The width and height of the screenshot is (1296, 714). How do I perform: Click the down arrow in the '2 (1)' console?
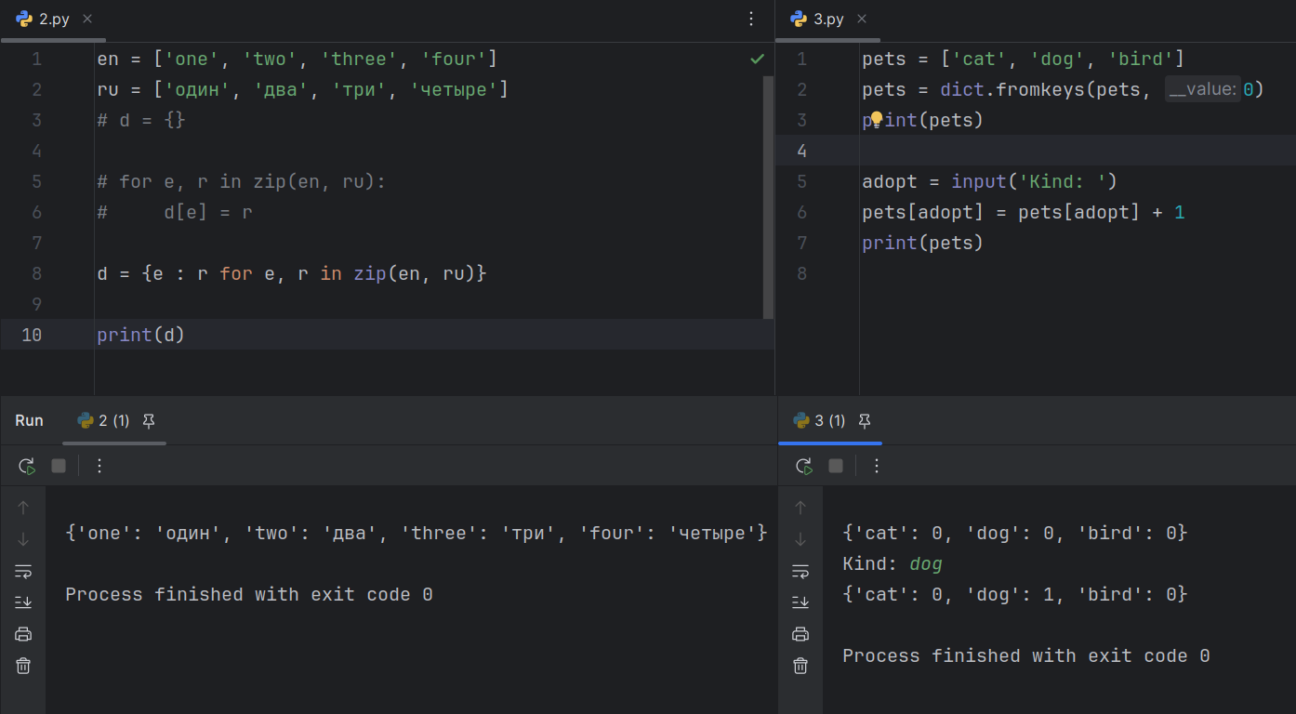click(23, 539)
